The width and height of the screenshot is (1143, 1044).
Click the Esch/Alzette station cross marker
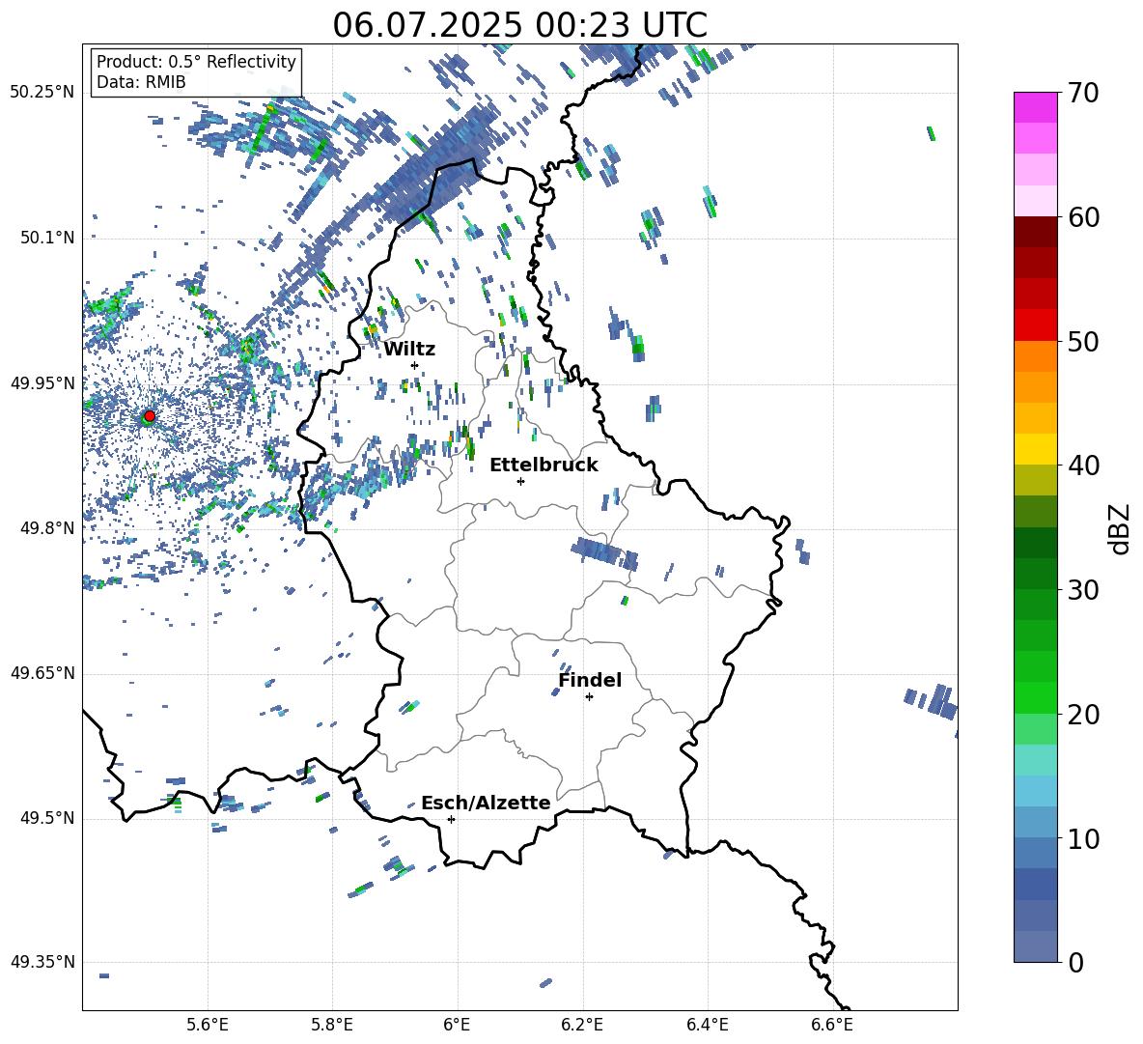451,819
